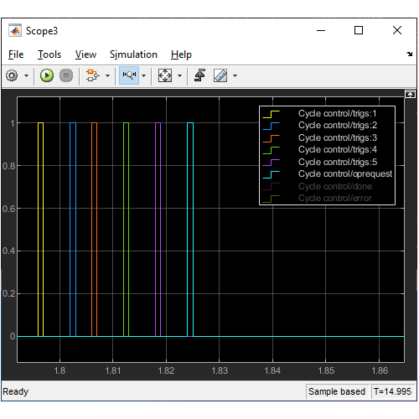Close the Scope3 window
Image resolution: width=419 pixels, height=419 pixels.
(397, 30)
